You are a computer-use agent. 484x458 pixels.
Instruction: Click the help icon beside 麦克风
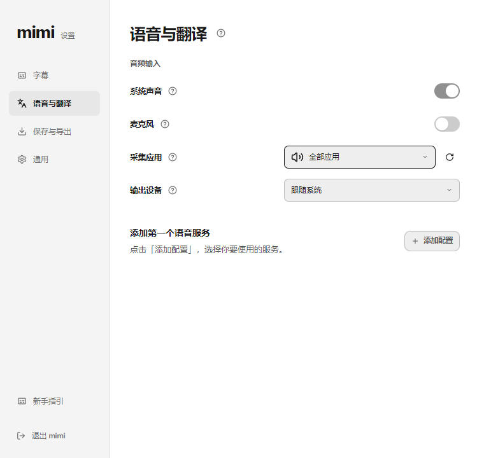pos(165,124)
